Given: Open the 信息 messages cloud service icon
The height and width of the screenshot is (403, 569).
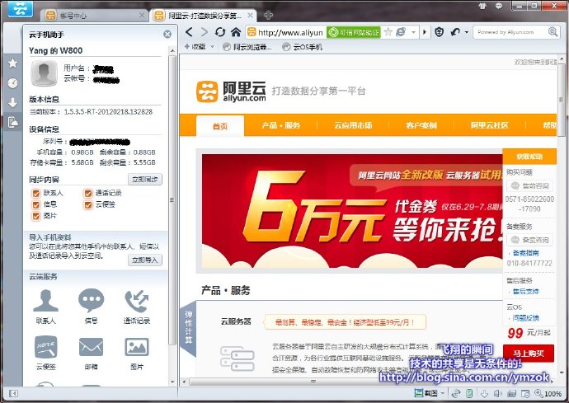Looking at the screenshot, I should [x=91, y=307].
